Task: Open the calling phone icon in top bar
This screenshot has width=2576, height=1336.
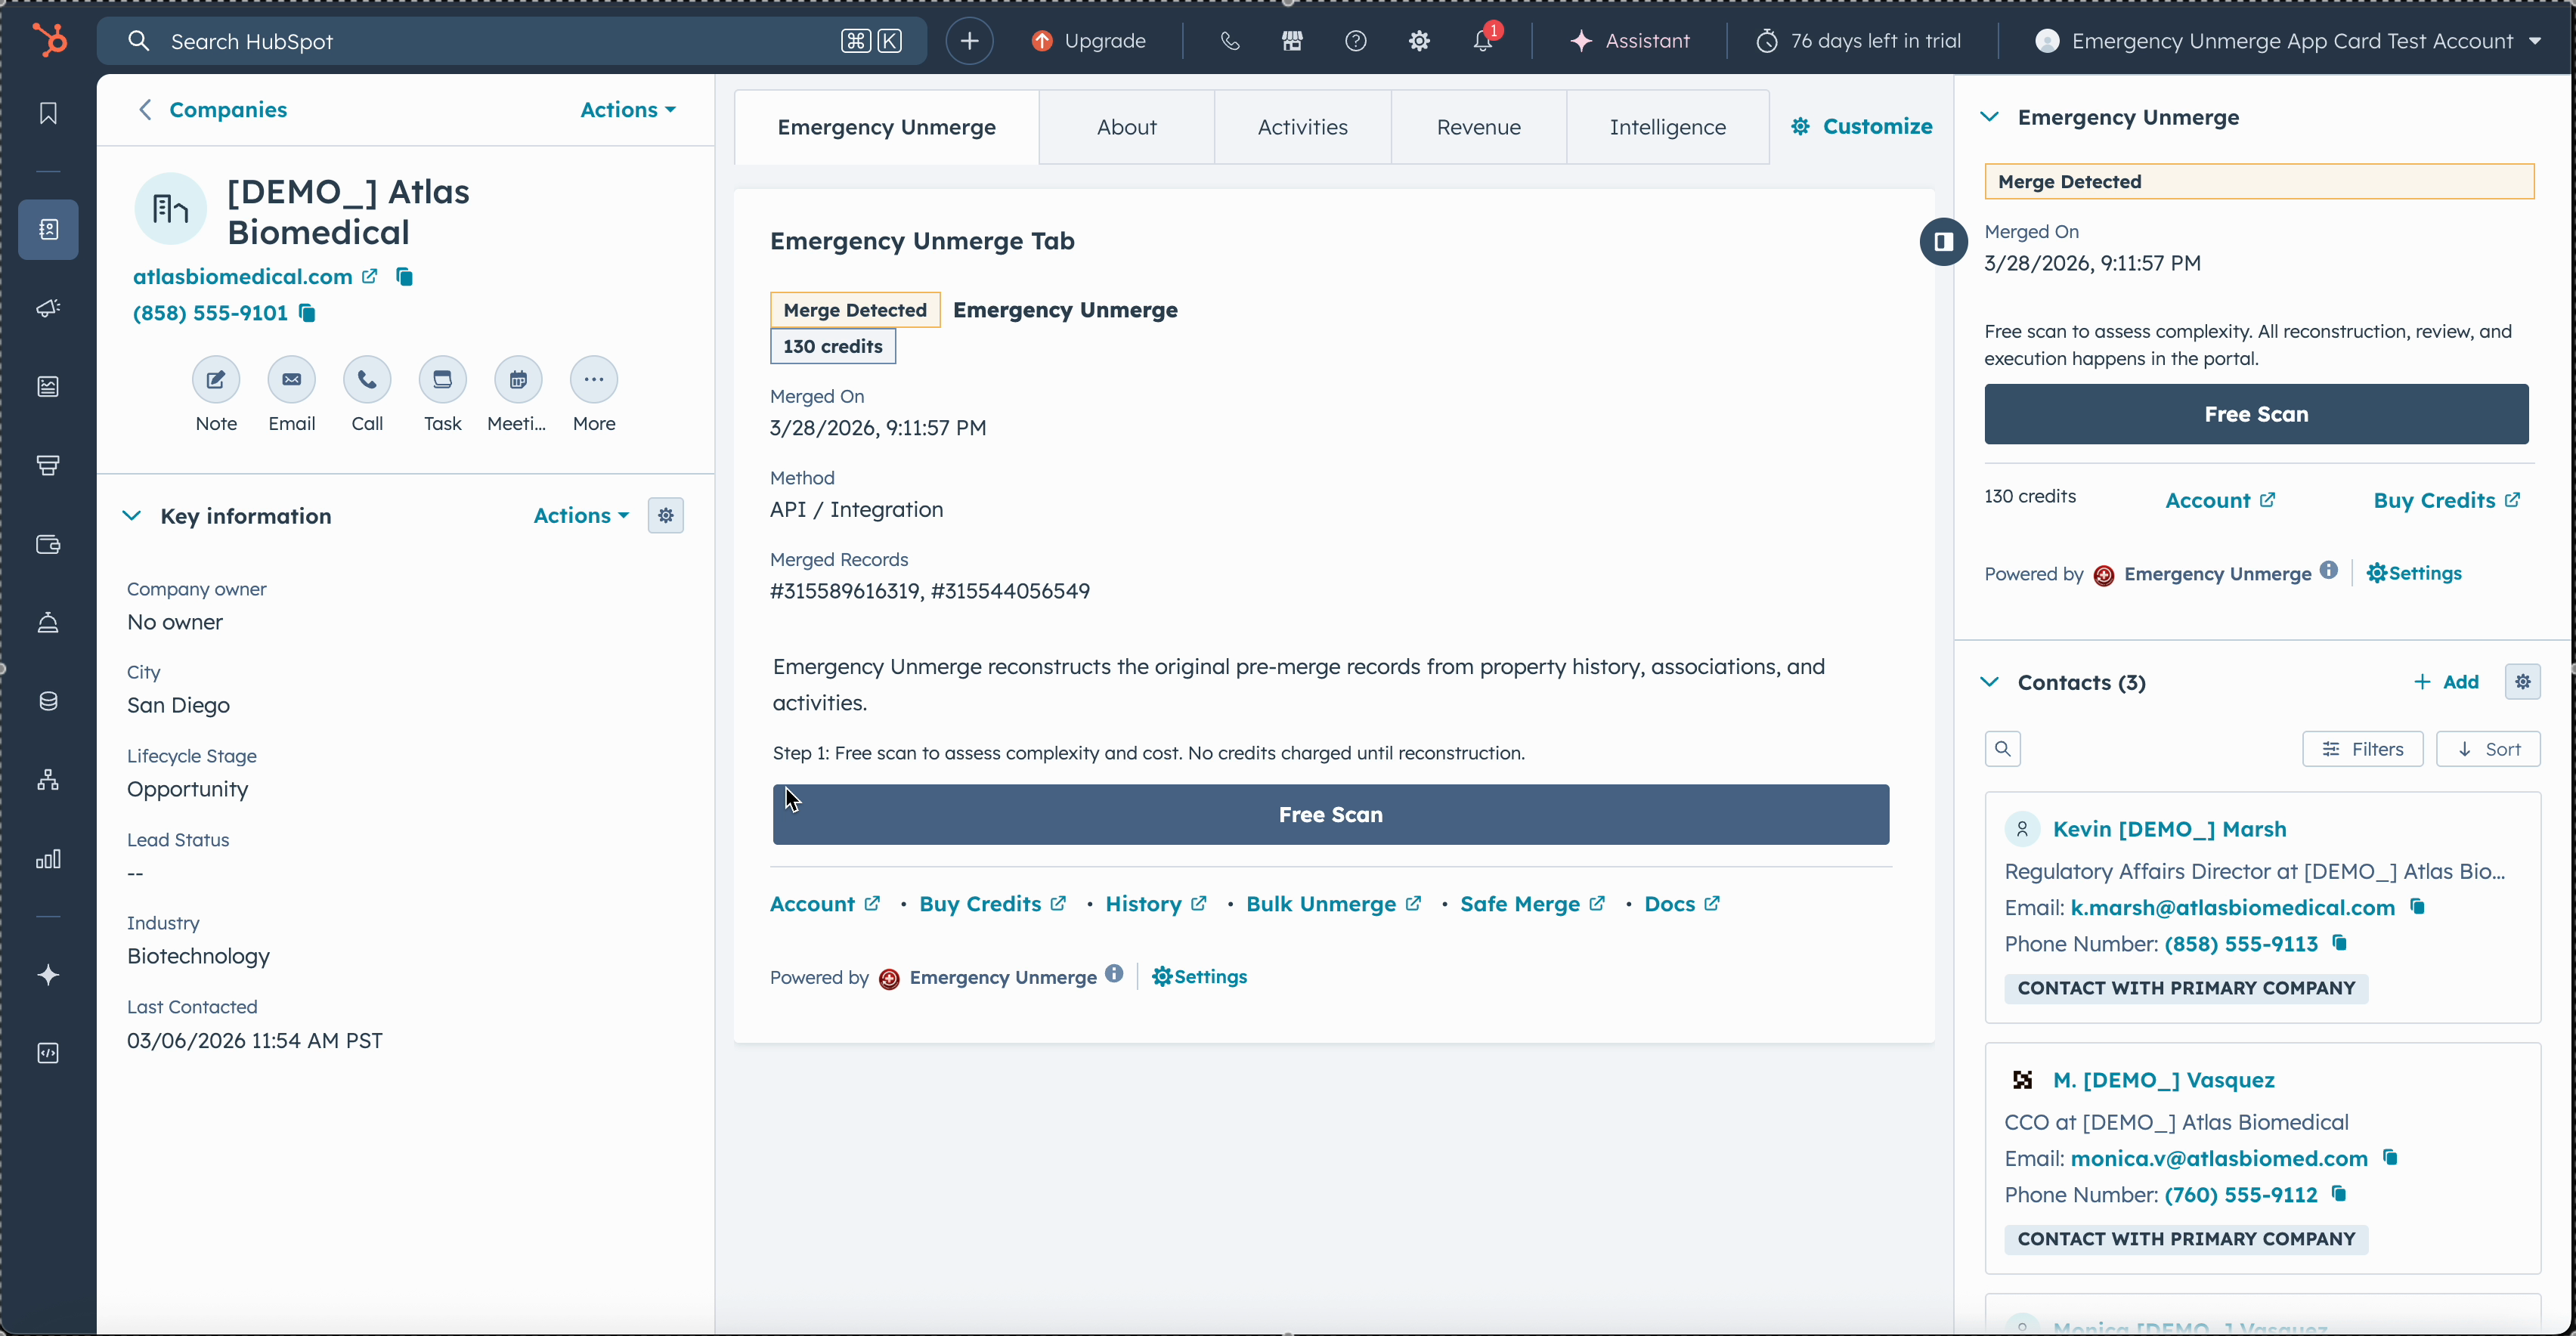Action: [1230, 41]
